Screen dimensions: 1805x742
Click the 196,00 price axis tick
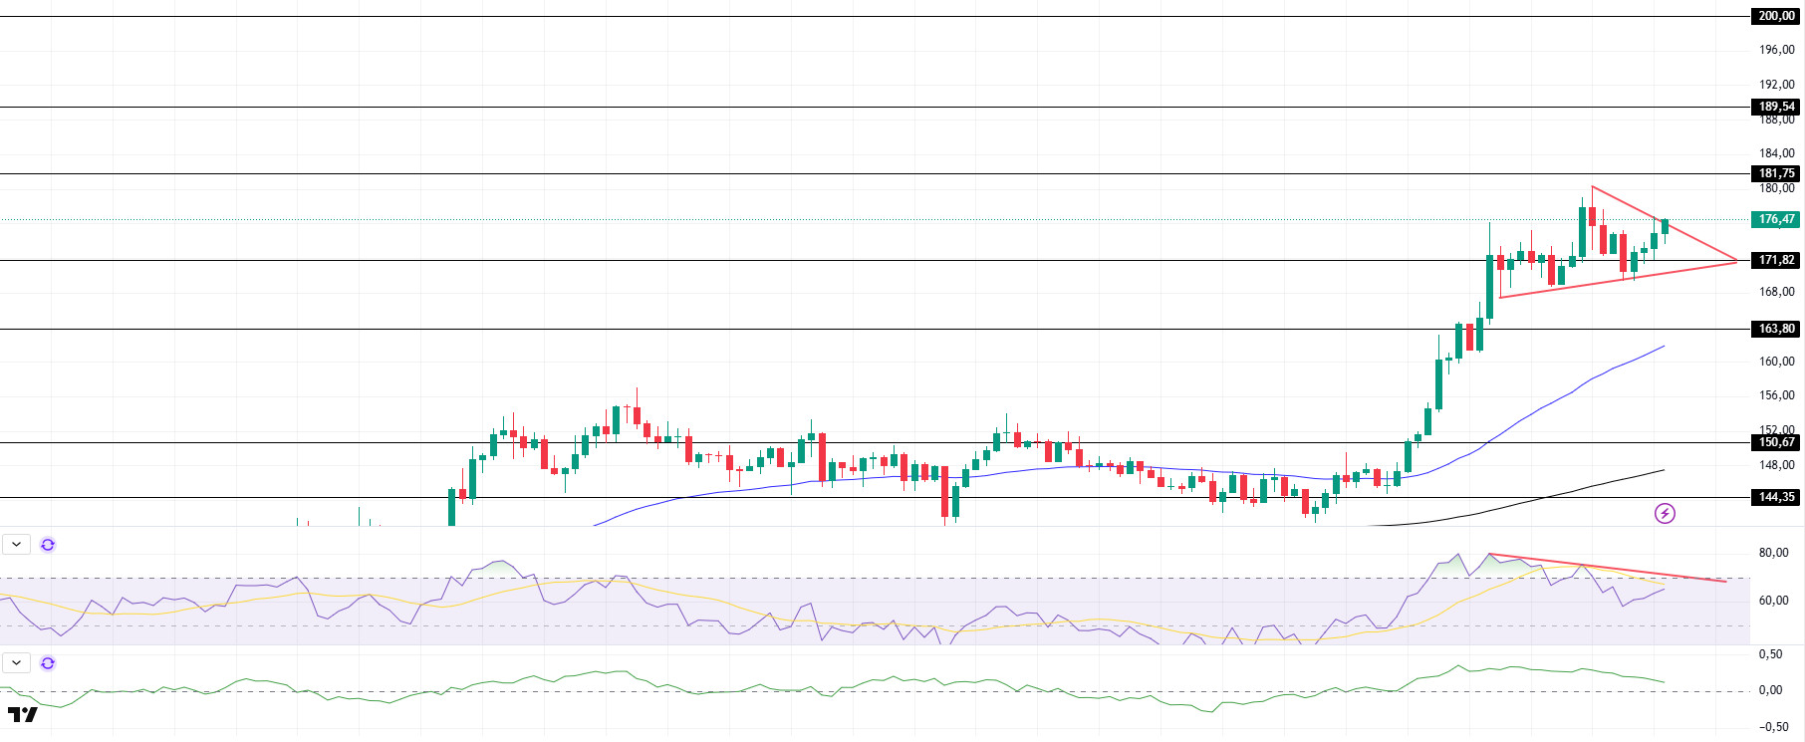(1777, 50)
